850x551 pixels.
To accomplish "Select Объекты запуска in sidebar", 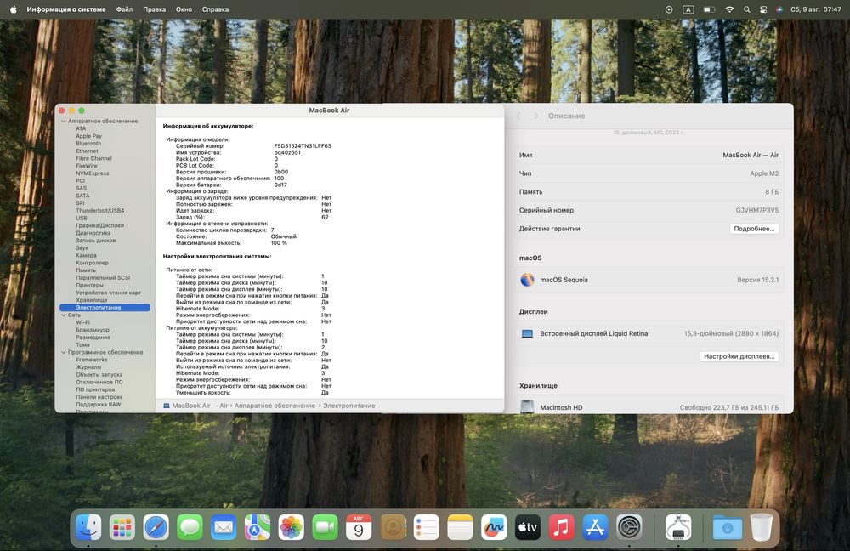I will (99, 375).
